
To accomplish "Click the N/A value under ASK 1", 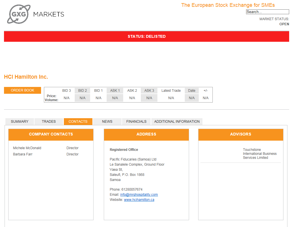I will [115, 98].
